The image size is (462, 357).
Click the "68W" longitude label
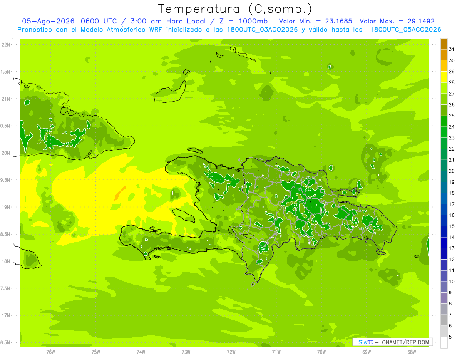click(412, 352)
